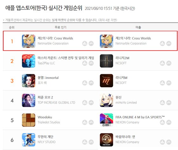Open the 무한의 계단 game icon

tap(29, 140)
